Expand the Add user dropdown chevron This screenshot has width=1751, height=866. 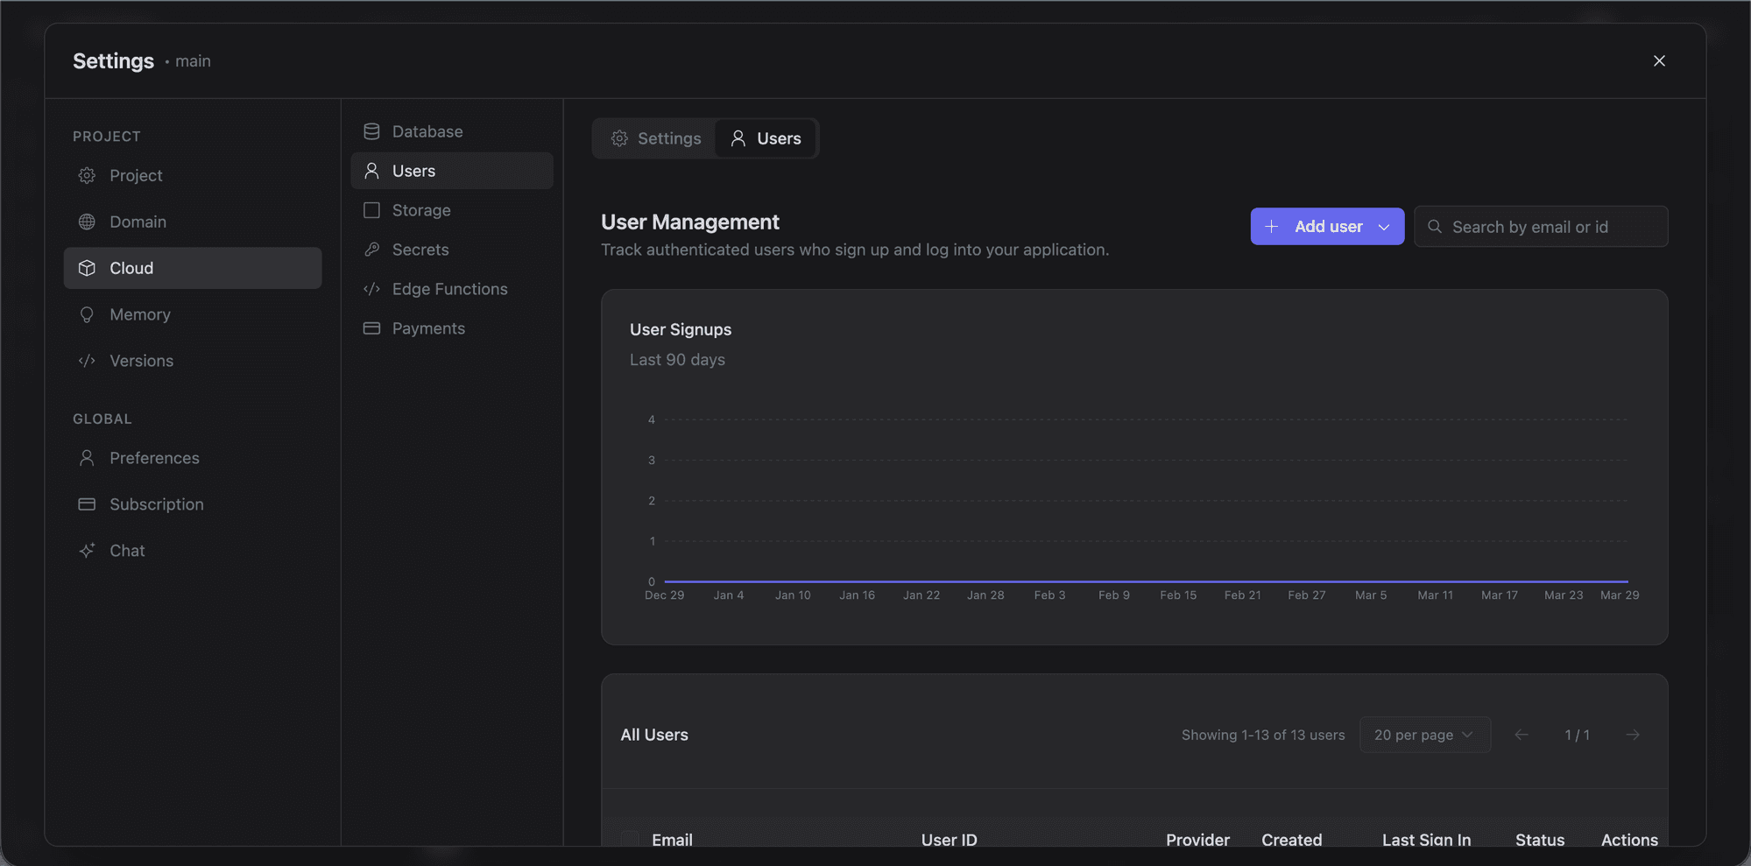1384,227
